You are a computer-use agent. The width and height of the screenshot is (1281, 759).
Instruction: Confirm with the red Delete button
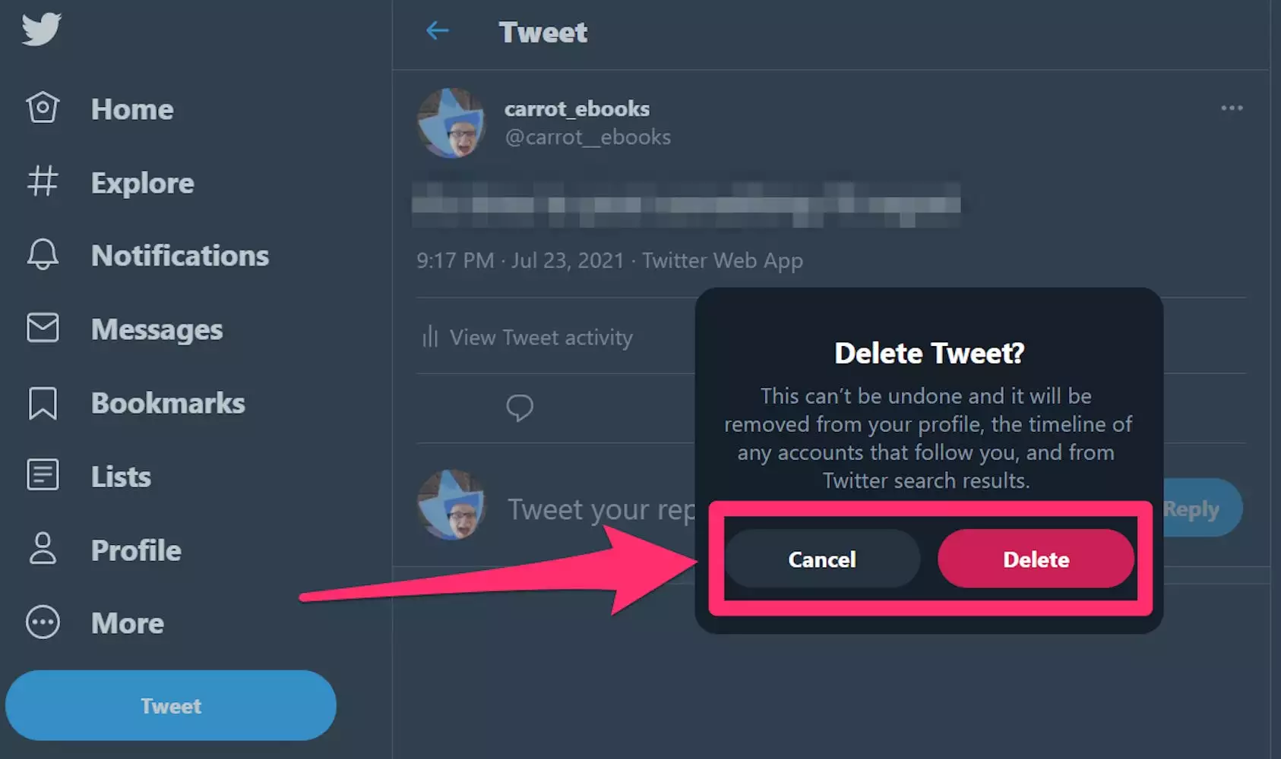pyautogui.click(x=1036, y=559)
